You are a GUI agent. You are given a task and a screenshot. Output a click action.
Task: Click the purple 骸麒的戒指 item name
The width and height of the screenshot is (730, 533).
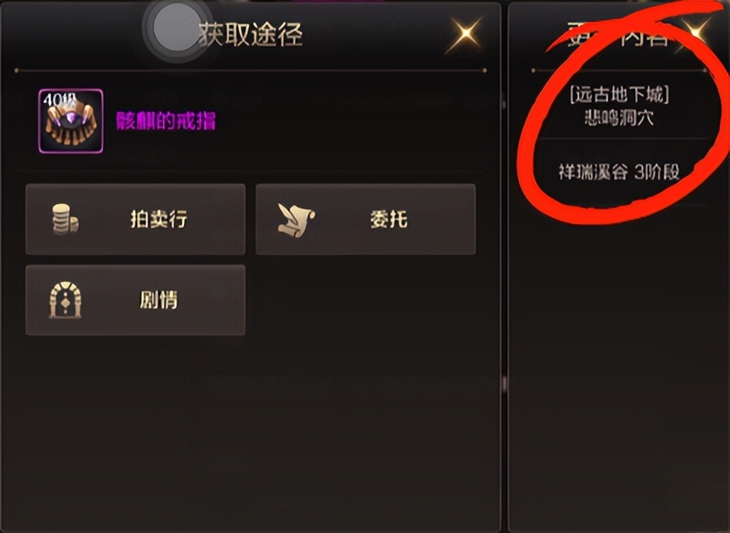pos(166,121)
